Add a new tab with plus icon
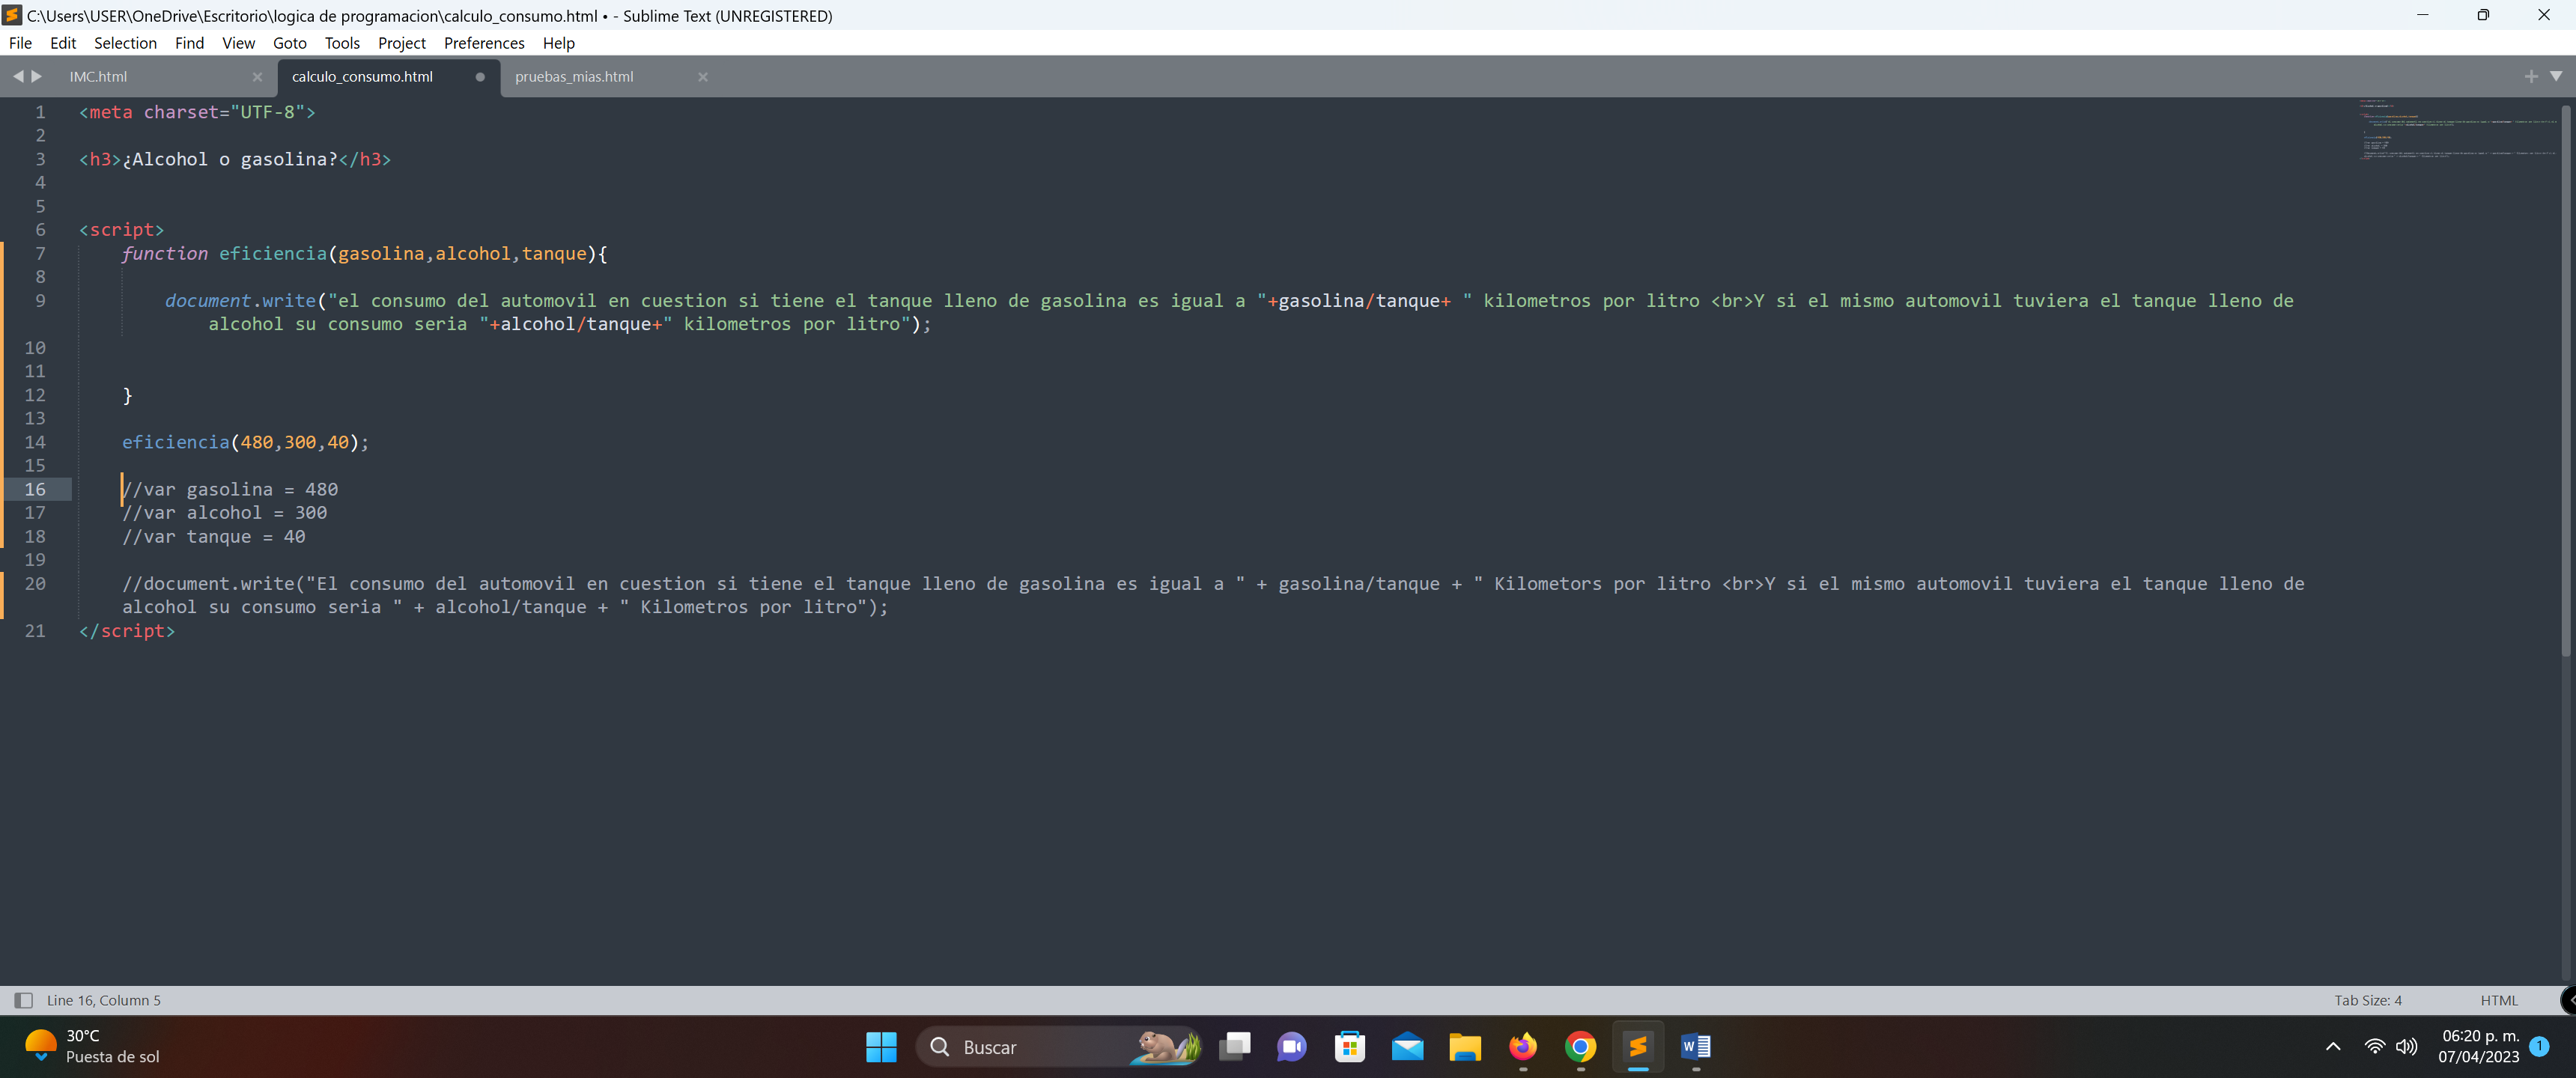 click(2531, 76)
